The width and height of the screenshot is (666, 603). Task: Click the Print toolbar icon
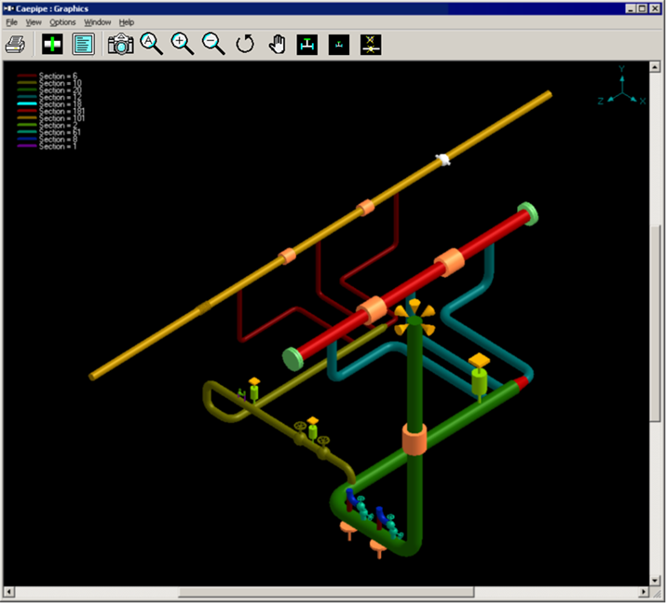15,44
